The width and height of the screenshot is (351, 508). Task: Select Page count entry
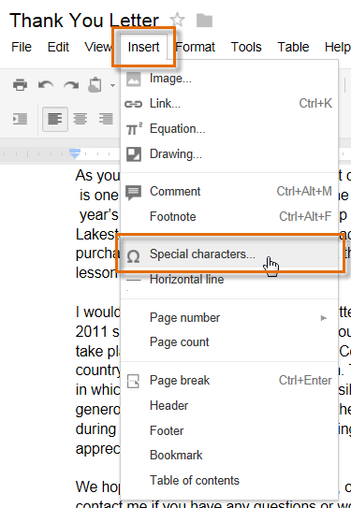[x=229, y=342]
